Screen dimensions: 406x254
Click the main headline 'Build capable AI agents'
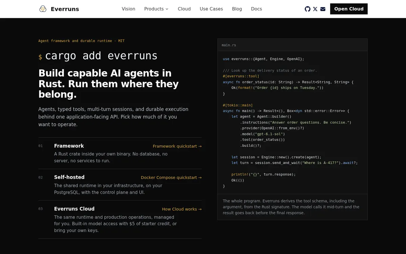coord(109,84)
